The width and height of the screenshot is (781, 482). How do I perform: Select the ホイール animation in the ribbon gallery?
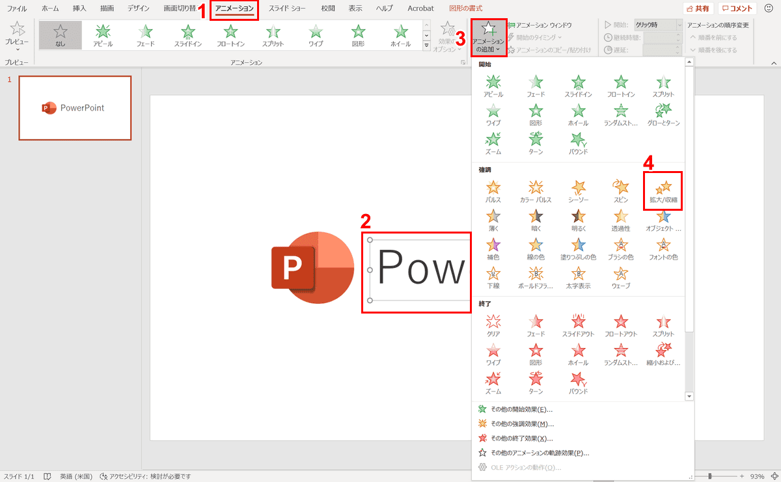coord(400,35)
